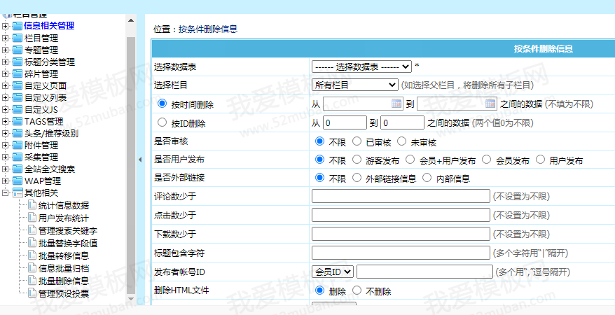
Task: Select 按时间删除 radio option
Action: (162, 104)
